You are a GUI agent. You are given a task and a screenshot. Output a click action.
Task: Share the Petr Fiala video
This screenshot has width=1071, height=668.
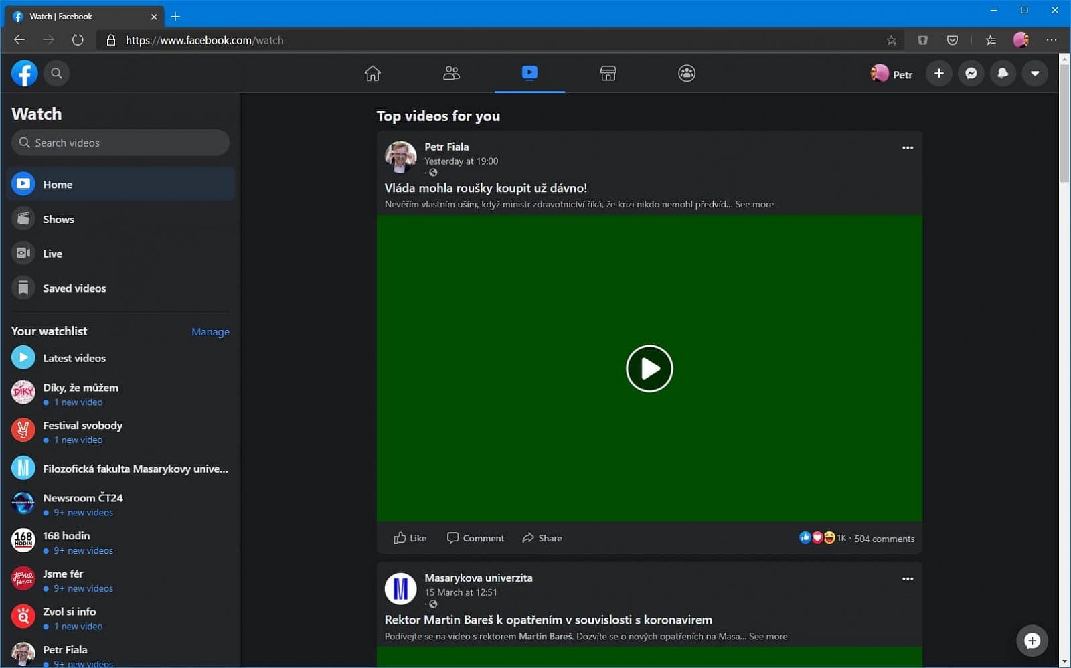tap(542, 538)
